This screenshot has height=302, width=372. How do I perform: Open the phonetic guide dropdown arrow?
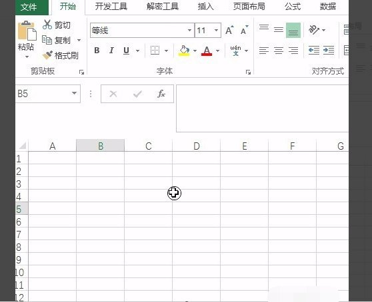(247, 51)
